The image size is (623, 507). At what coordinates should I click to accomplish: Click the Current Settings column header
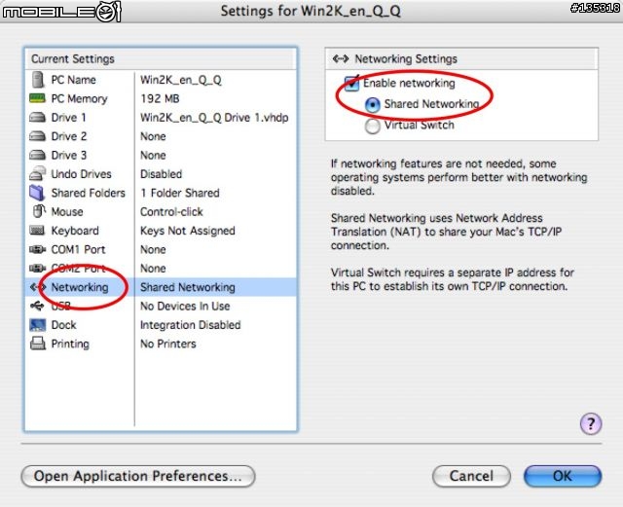[161, 59]
